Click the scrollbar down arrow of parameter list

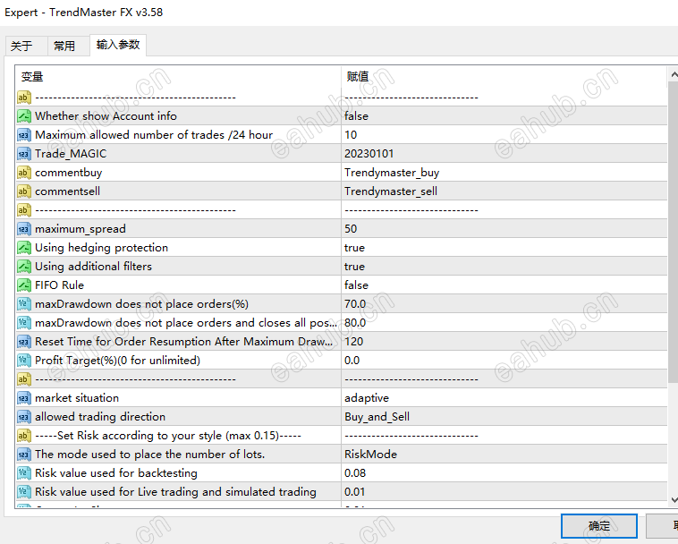[674, 499]
